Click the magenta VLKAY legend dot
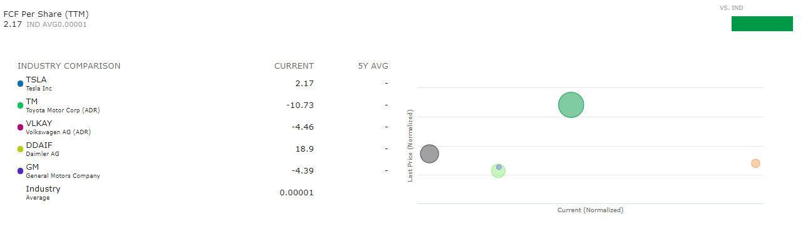The width and height of the screenshot is (808, 229). (21, 127)
